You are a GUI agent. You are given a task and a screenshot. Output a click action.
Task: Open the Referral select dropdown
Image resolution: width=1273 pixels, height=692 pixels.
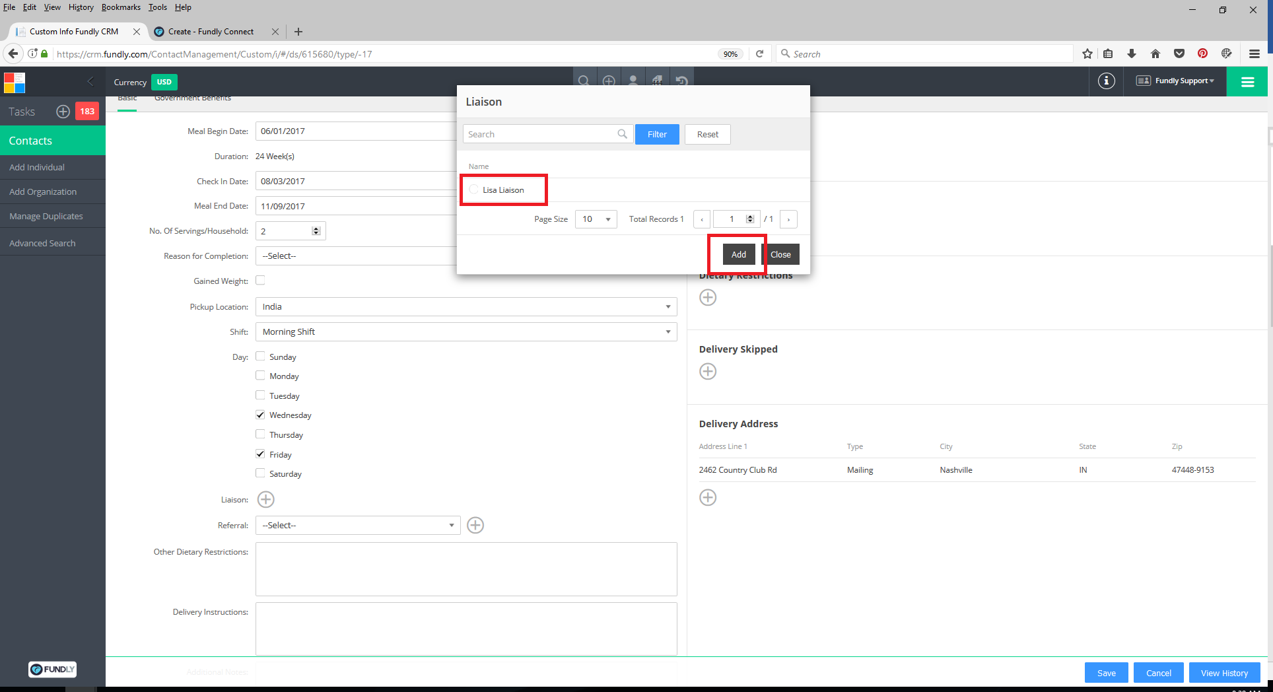coord(358,526)
